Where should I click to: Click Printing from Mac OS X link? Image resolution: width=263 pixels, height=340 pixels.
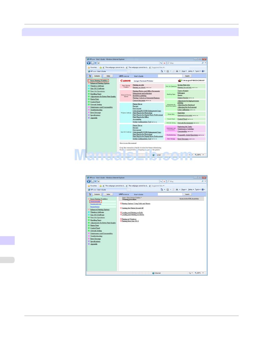(130, 221)
